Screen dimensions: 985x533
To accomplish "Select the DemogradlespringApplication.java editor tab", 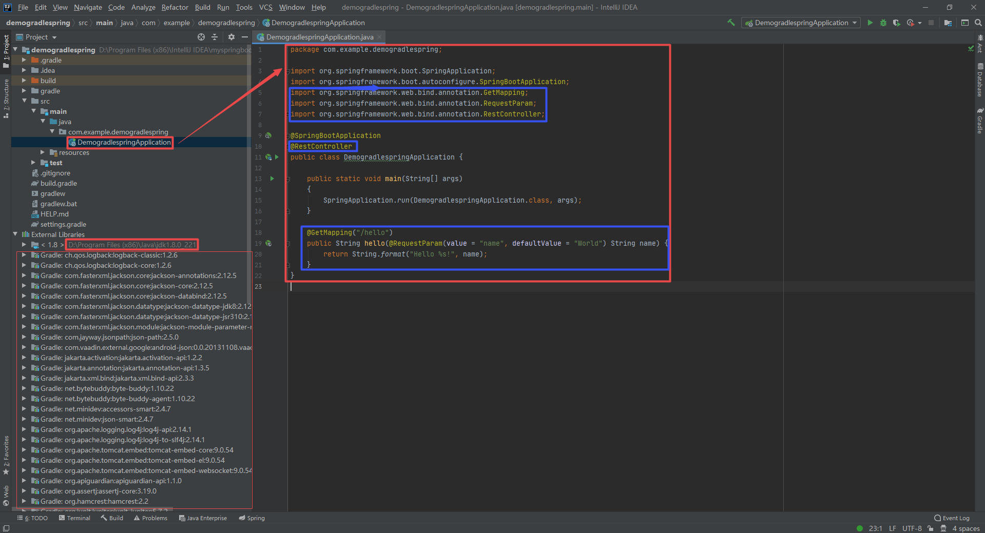I will tap(320, 37).
